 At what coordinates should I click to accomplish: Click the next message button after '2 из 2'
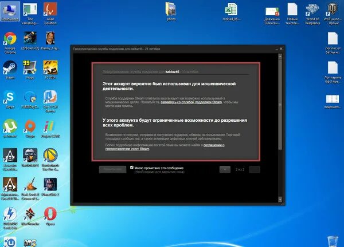255,170
